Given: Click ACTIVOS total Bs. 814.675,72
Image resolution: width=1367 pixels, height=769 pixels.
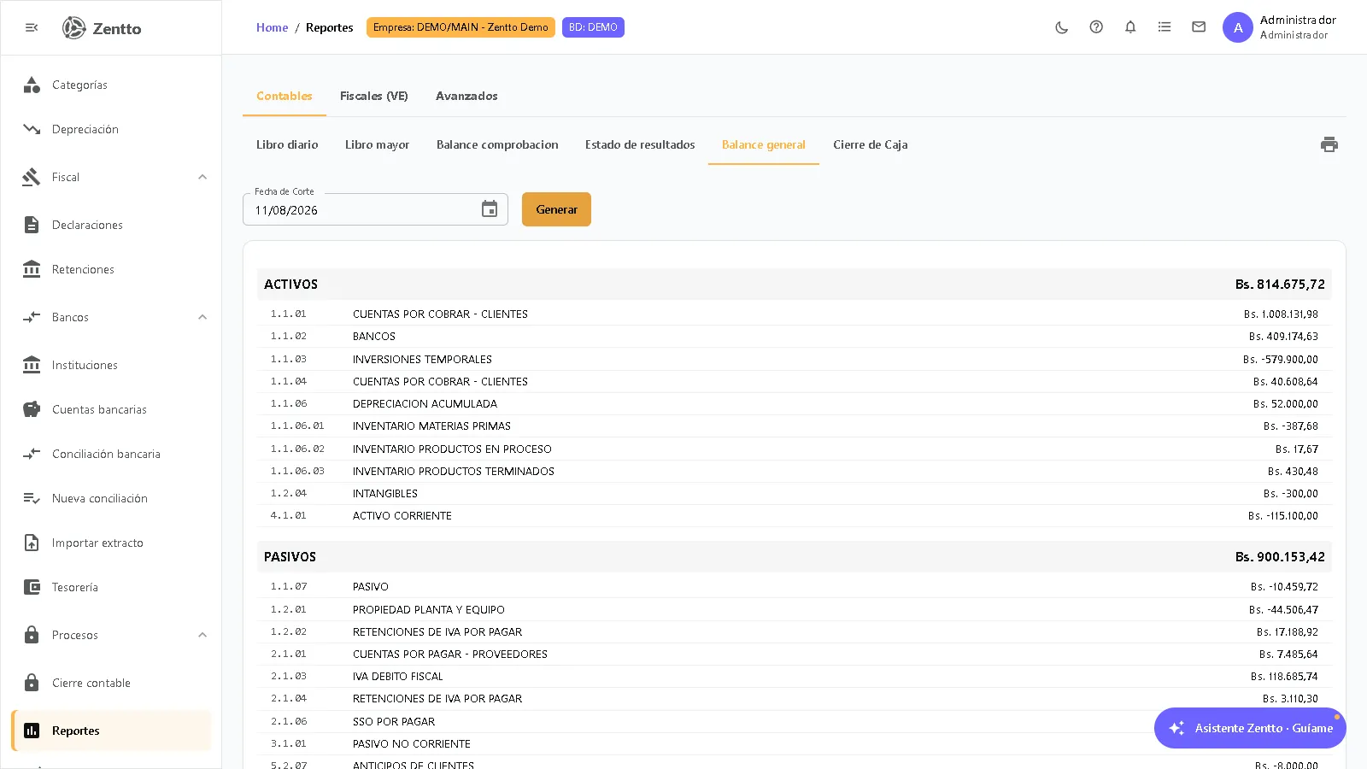Looking at the screenshot, I should coord(1280,284).
